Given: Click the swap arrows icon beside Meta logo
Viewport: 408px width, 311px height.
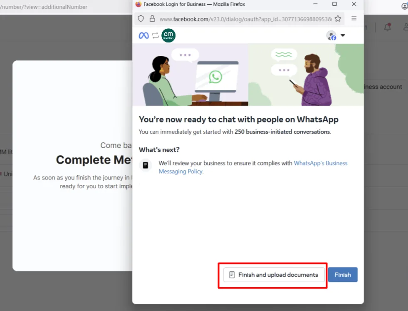Looking at the screenshot, I should 156,35.
